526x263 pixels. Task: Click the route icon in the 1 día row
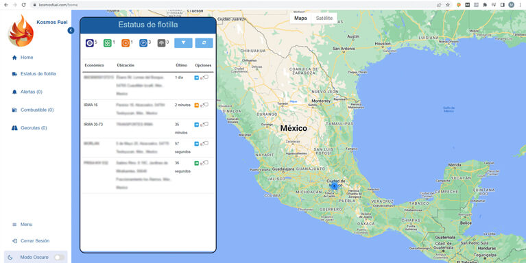(202, 78)
